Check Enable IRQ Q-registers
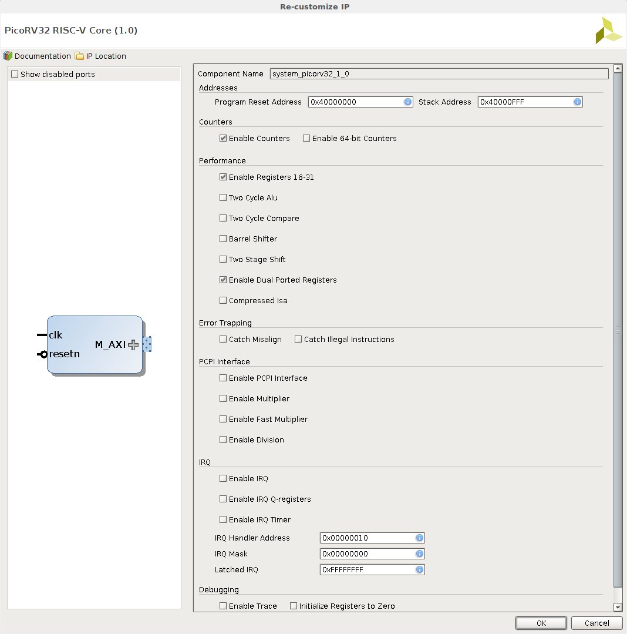The width and height of the screenshot is (627, 634). pos(223,499)
